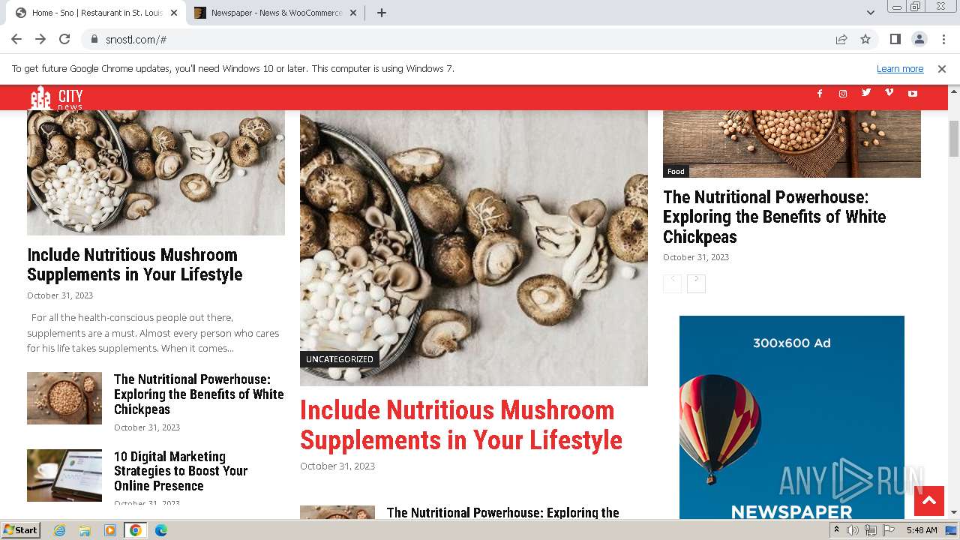Open the center bottom Nutritional Powerhouse title
The height and width of the screenshot is (540, 960).
coord(503,512)
